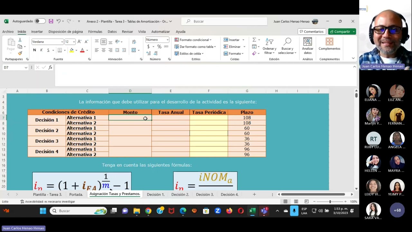Expand Estilos de celda
412x232 pixels.
(189, 53)
